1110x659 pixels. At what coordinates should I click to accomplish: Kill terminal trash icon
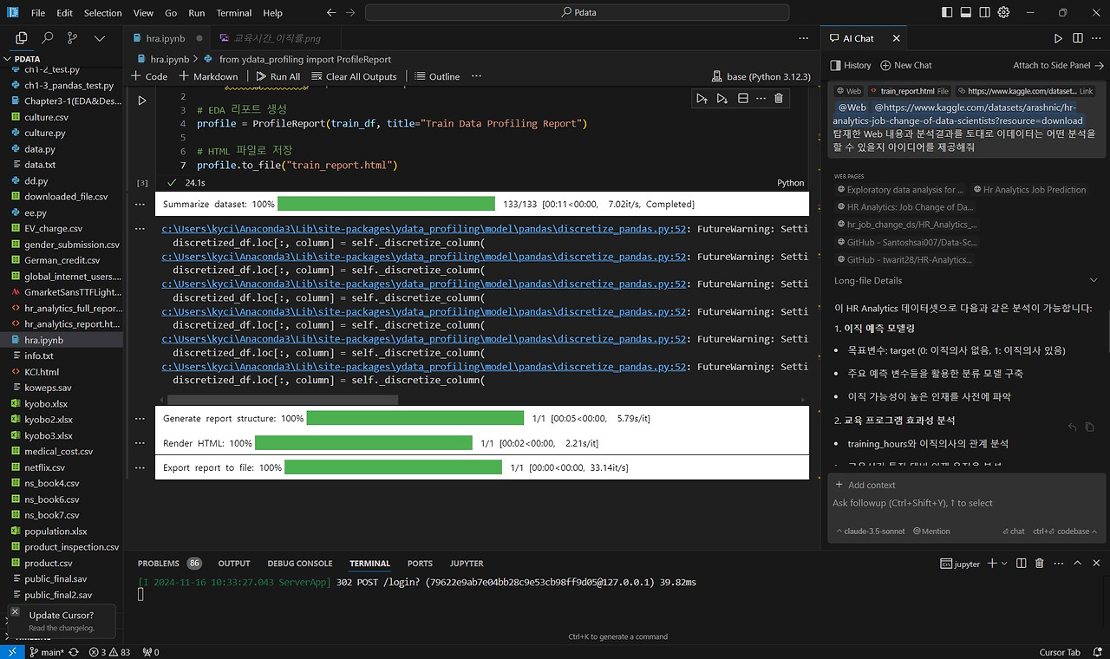point(1040,564)
